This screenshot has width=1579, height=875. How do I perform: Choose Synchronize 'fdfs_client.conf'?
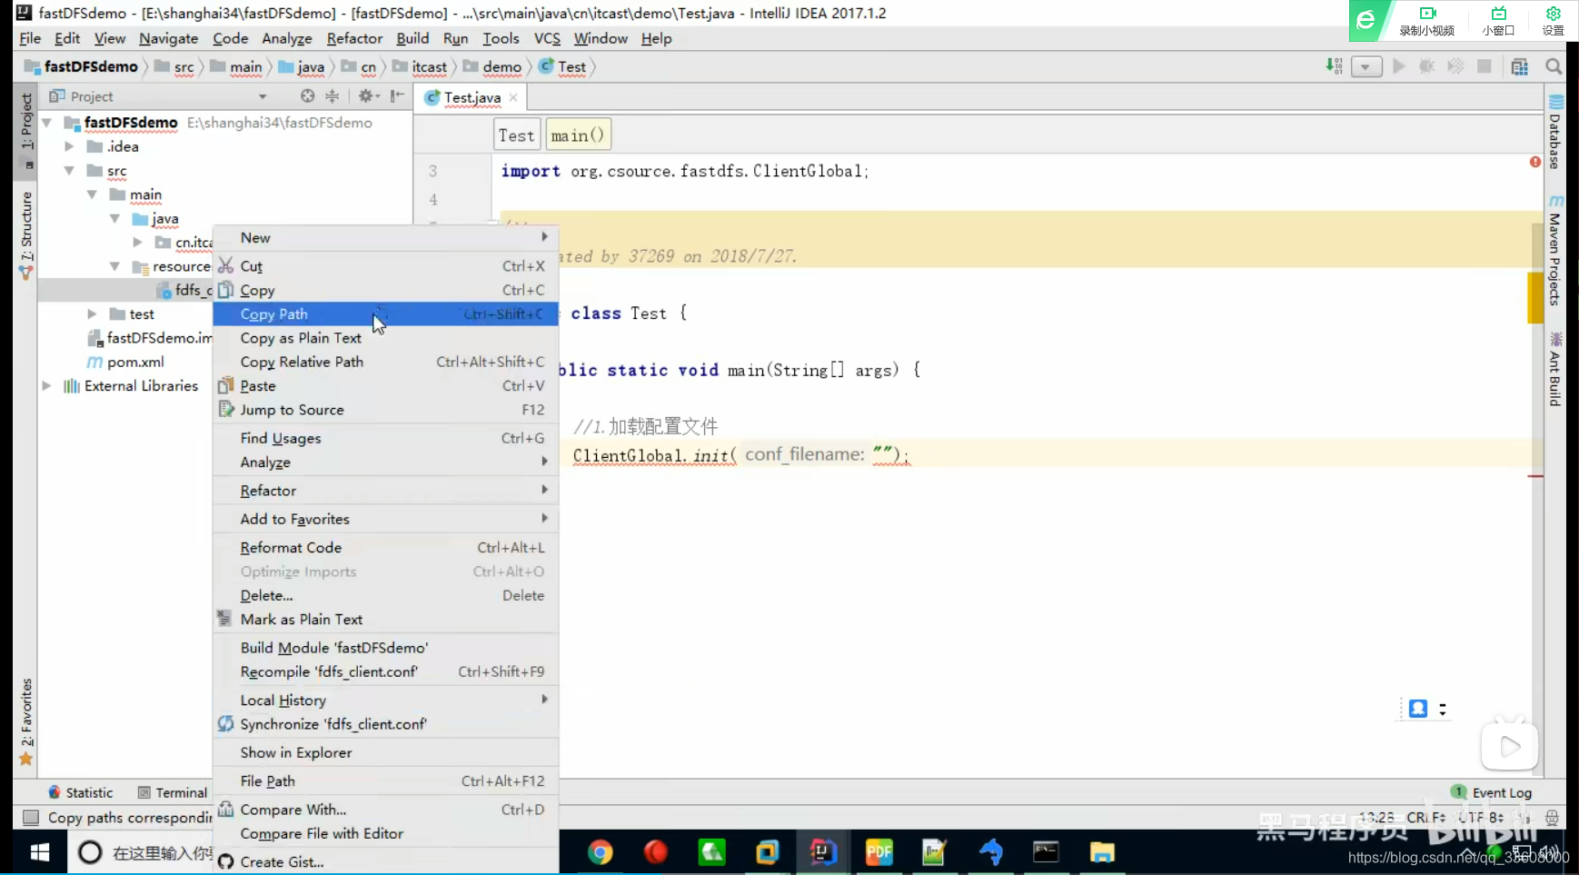point(386,724)
